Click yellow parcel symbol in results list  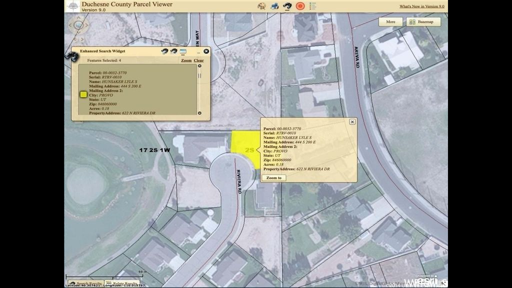[x=83, y=94]
